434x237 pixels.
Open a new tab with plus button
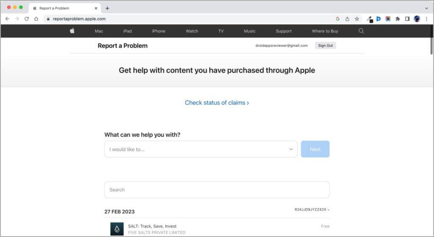(x=107, y=8)
